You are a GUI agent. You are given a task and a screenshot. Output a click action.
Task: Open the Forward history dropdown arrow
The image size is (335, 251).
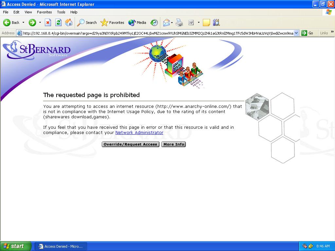[x=40, y=23]
